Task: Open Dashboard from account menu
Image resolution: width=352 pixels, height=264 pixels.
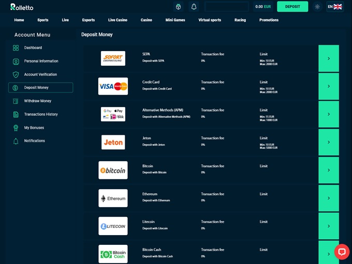Action: [x=33, y=48]
